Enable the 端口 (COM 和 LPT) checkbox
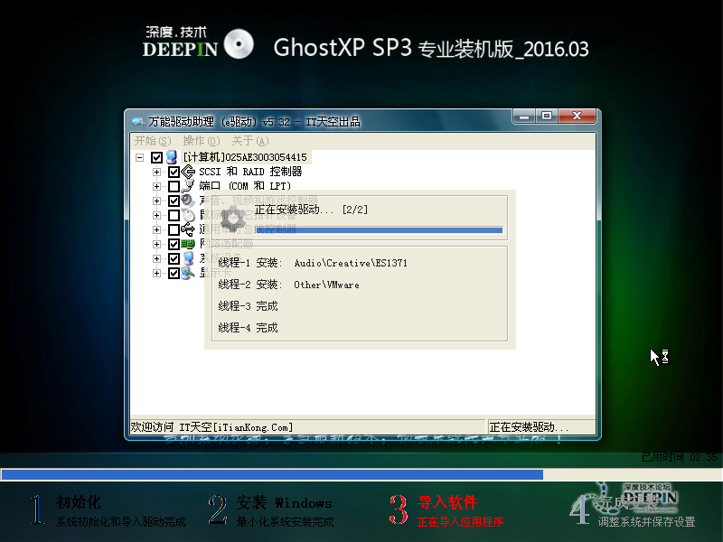 pyautogui.click(x=174, y=186)
